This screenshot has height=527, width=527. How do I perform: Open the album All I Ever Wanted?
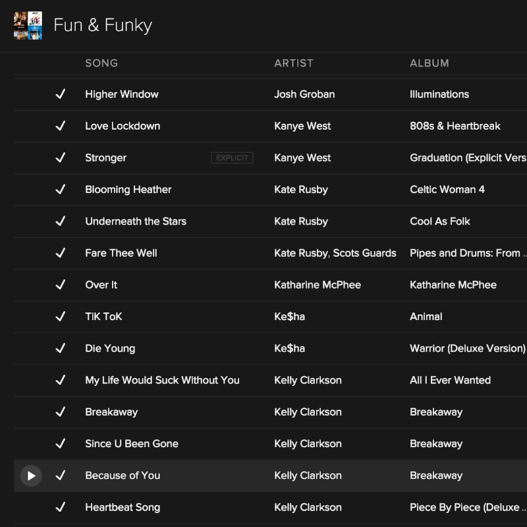[x=450, y=380]
